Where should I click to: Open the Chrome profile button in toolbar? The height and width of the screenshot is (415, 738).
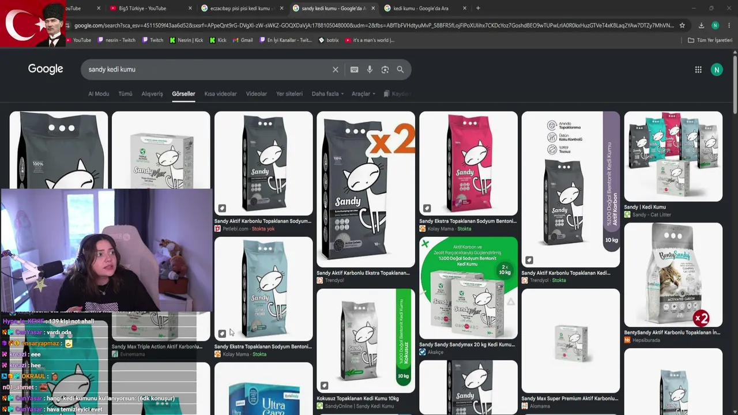coord(716,25)
